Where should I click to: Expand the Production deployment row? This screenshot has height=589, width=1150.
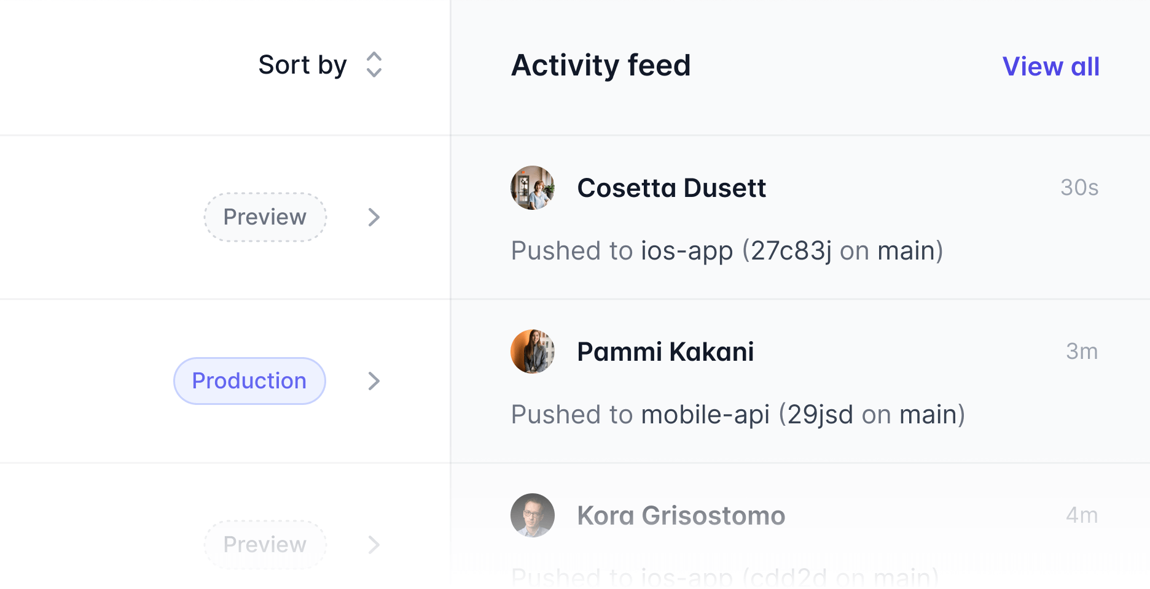374,381
